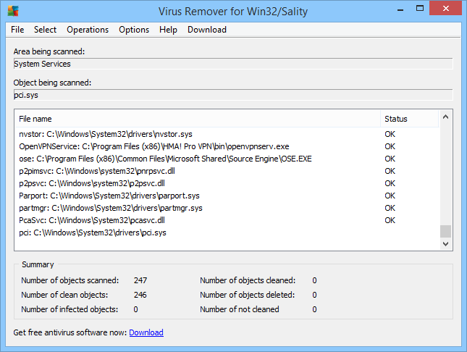
Task: Click the OK status for PcaSvc row
Action: click(x=390, y=220)
